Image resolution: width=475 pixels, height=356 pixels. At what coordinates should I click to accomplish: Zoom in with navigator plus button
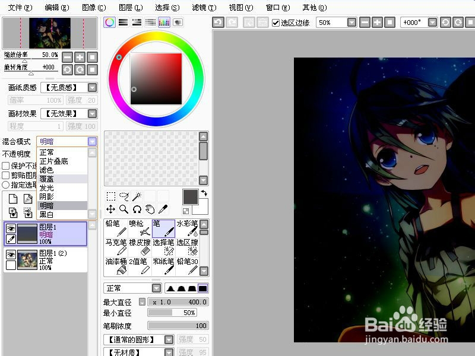point(80,57)
